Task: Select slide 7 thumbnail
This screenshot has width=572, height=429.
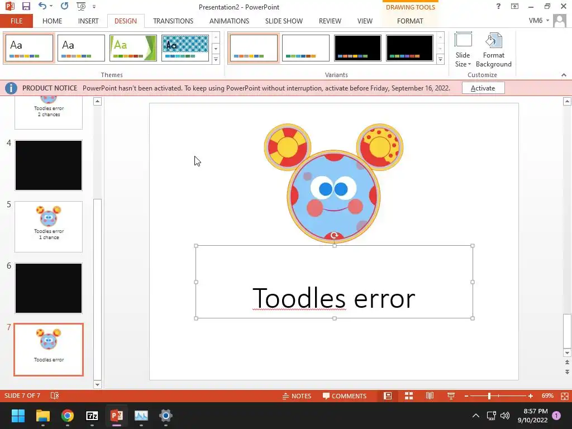Action: click(x=49, y=350)
